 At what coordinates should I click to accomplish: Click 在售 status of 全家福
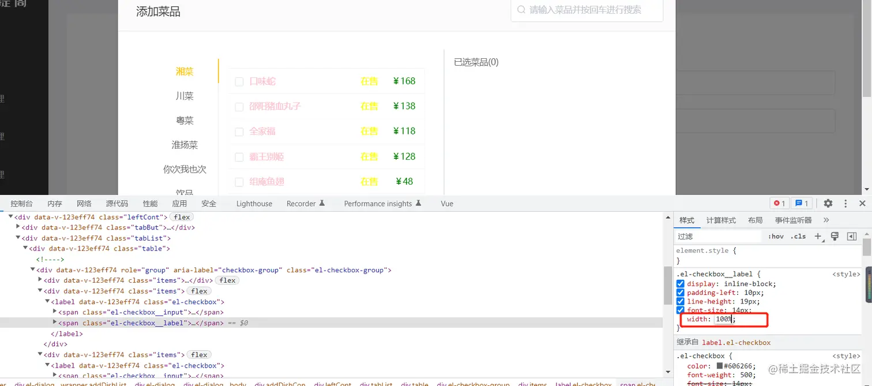coord(369,131)
